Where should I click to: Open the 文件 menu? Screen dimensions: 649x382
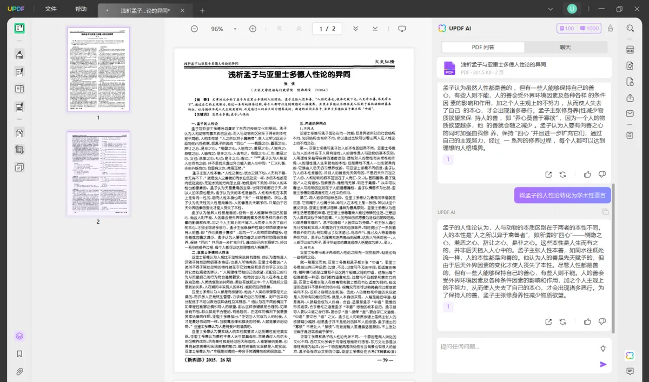[x=51, y=9]
